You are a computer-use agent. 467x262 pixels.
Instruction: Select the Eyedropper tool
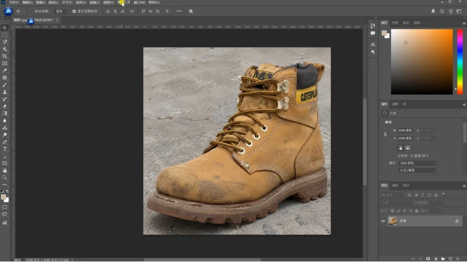click(x=5, y=71)
